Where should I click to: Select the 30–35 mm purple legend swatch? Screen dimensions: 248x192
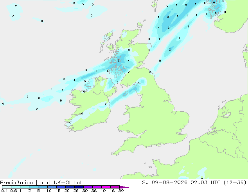[x=88, y=187]
